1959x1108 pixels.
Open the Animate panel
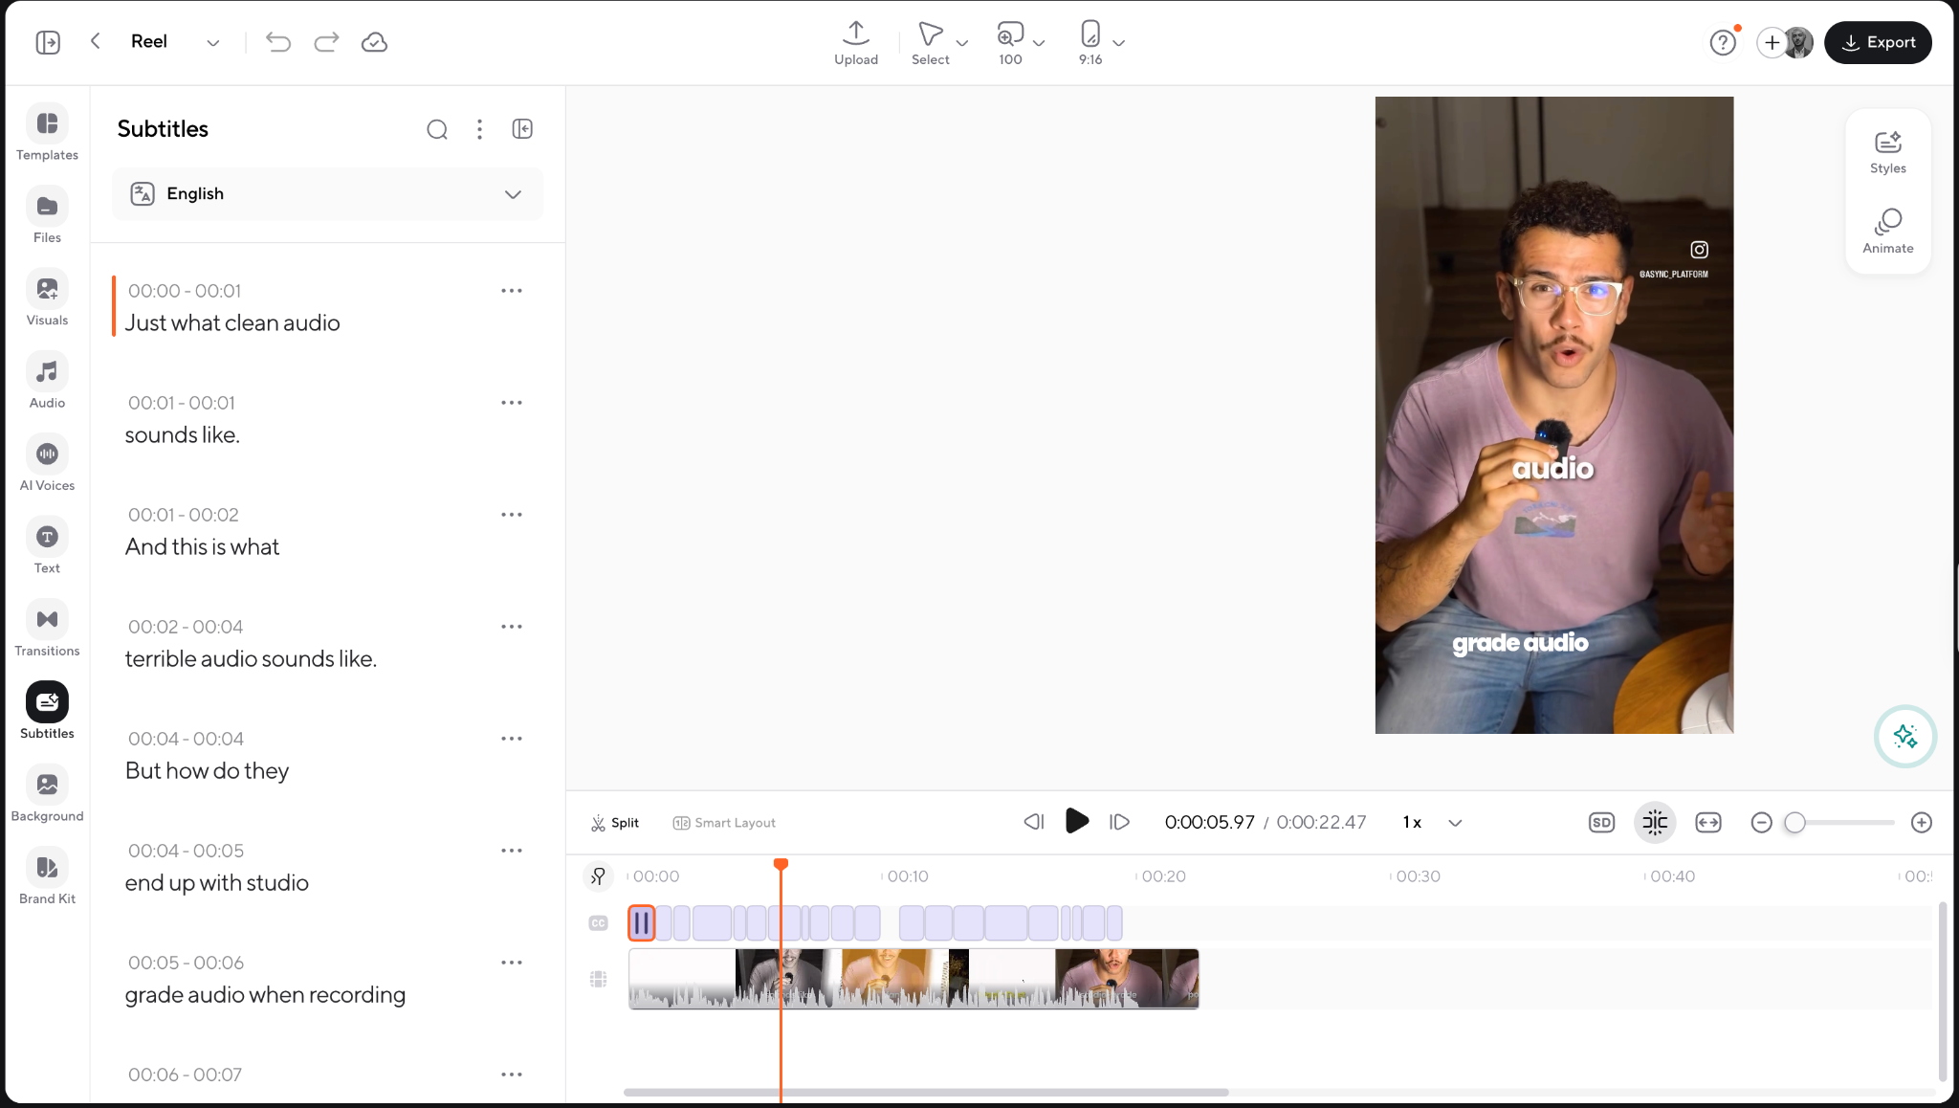pyautogui.click(x=1887, y=232)
